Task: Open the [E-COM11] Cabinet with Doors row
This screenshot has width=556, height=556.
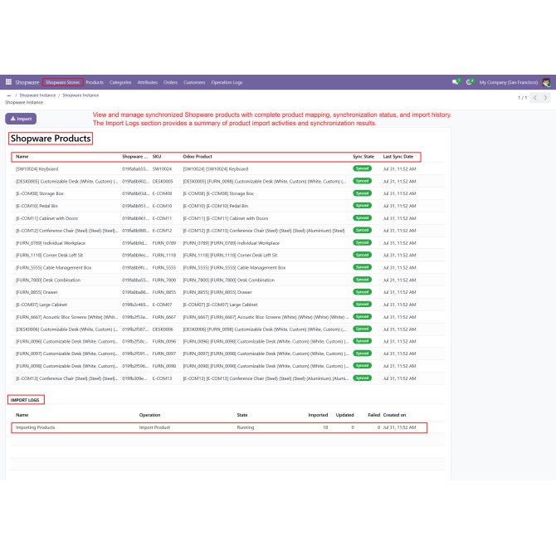Action: (x=227, y=218)
